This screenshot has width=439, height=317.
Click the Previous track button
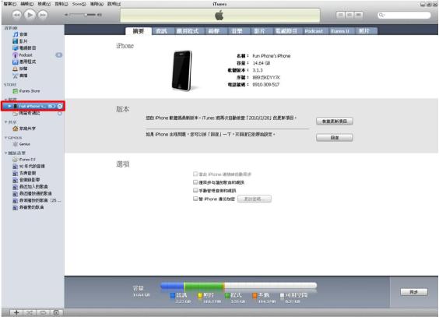coord(16,15)
